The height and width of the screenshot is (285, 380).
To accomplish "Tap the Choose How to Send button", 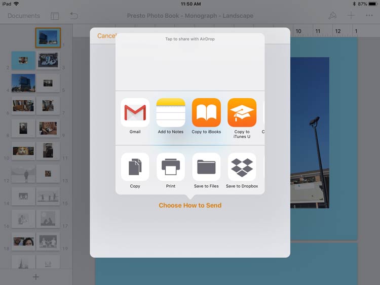I will (x=190, y=206).
